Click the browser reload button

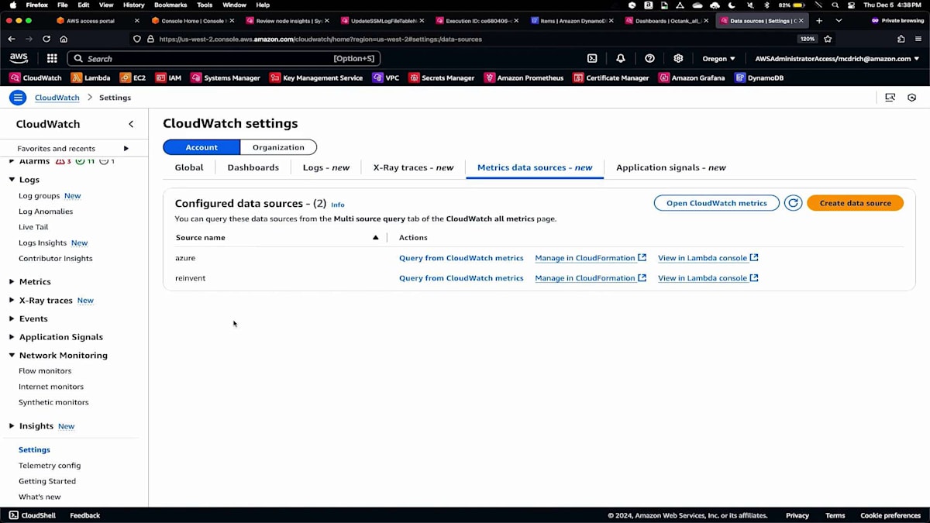click(46, 39)
